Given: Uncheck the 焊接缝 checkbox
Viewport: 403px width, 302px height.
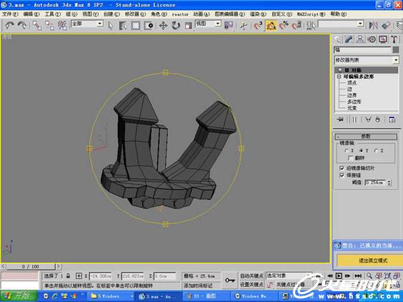Looking at the screenshot, I should (342, 175).
